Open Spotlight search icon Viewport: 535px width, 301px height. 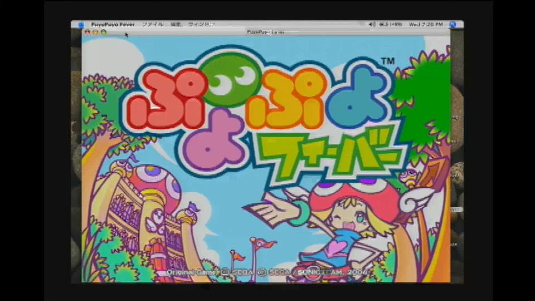click(453, 25)
